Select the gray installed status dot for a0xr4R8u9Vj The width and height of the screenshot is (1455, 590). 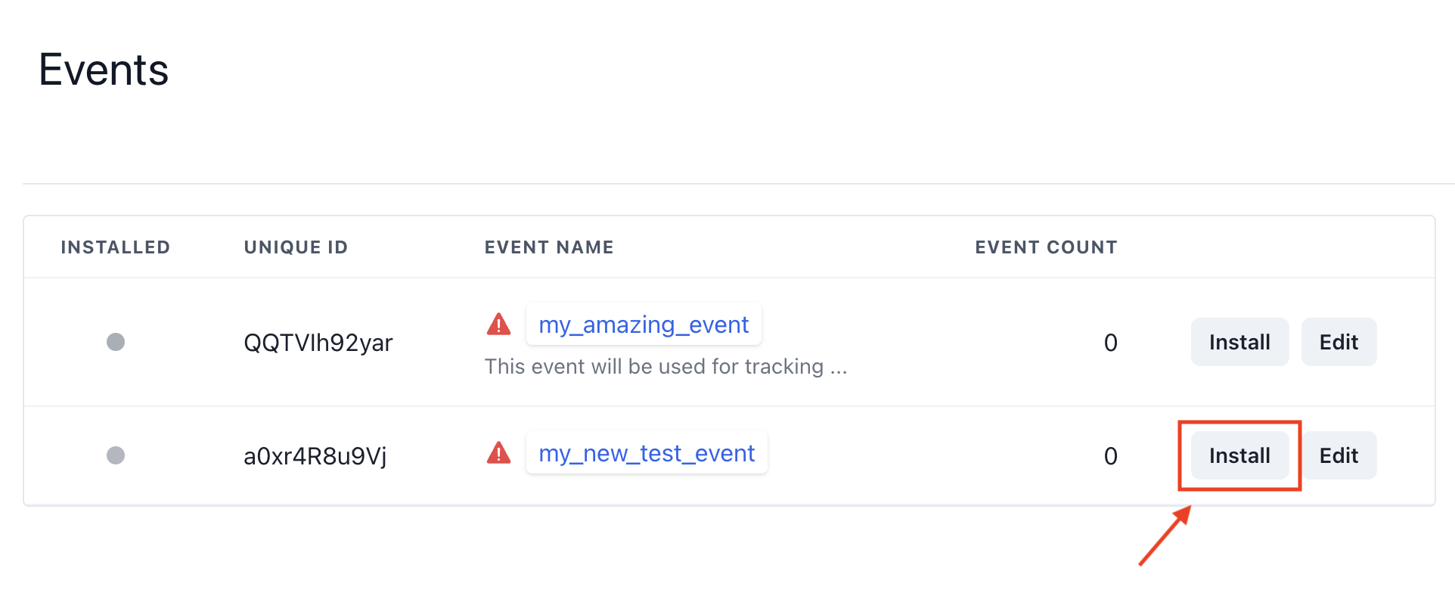tap(116, 455)
